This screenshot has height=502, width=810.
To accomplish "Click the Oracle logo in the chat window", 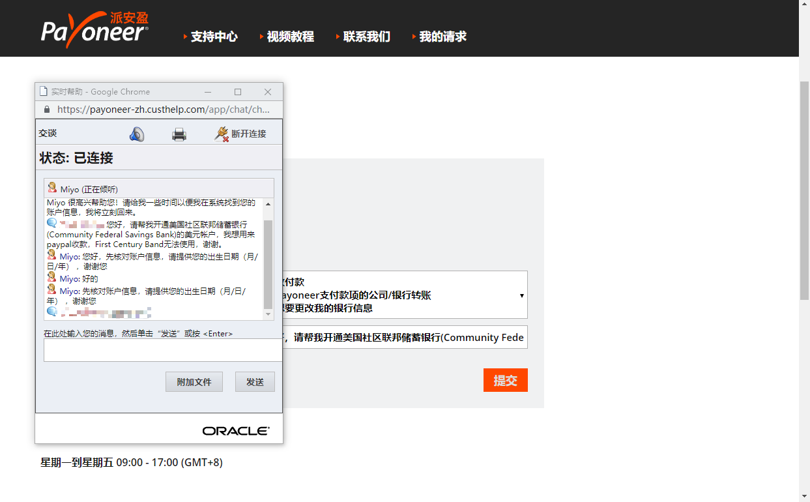I will click(x=236, y=431).
